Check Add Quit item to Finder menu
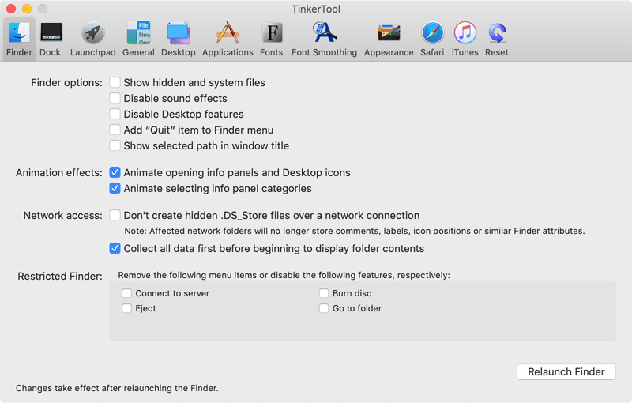The height and width of the screenshot is (403, 632). (115, 130)
